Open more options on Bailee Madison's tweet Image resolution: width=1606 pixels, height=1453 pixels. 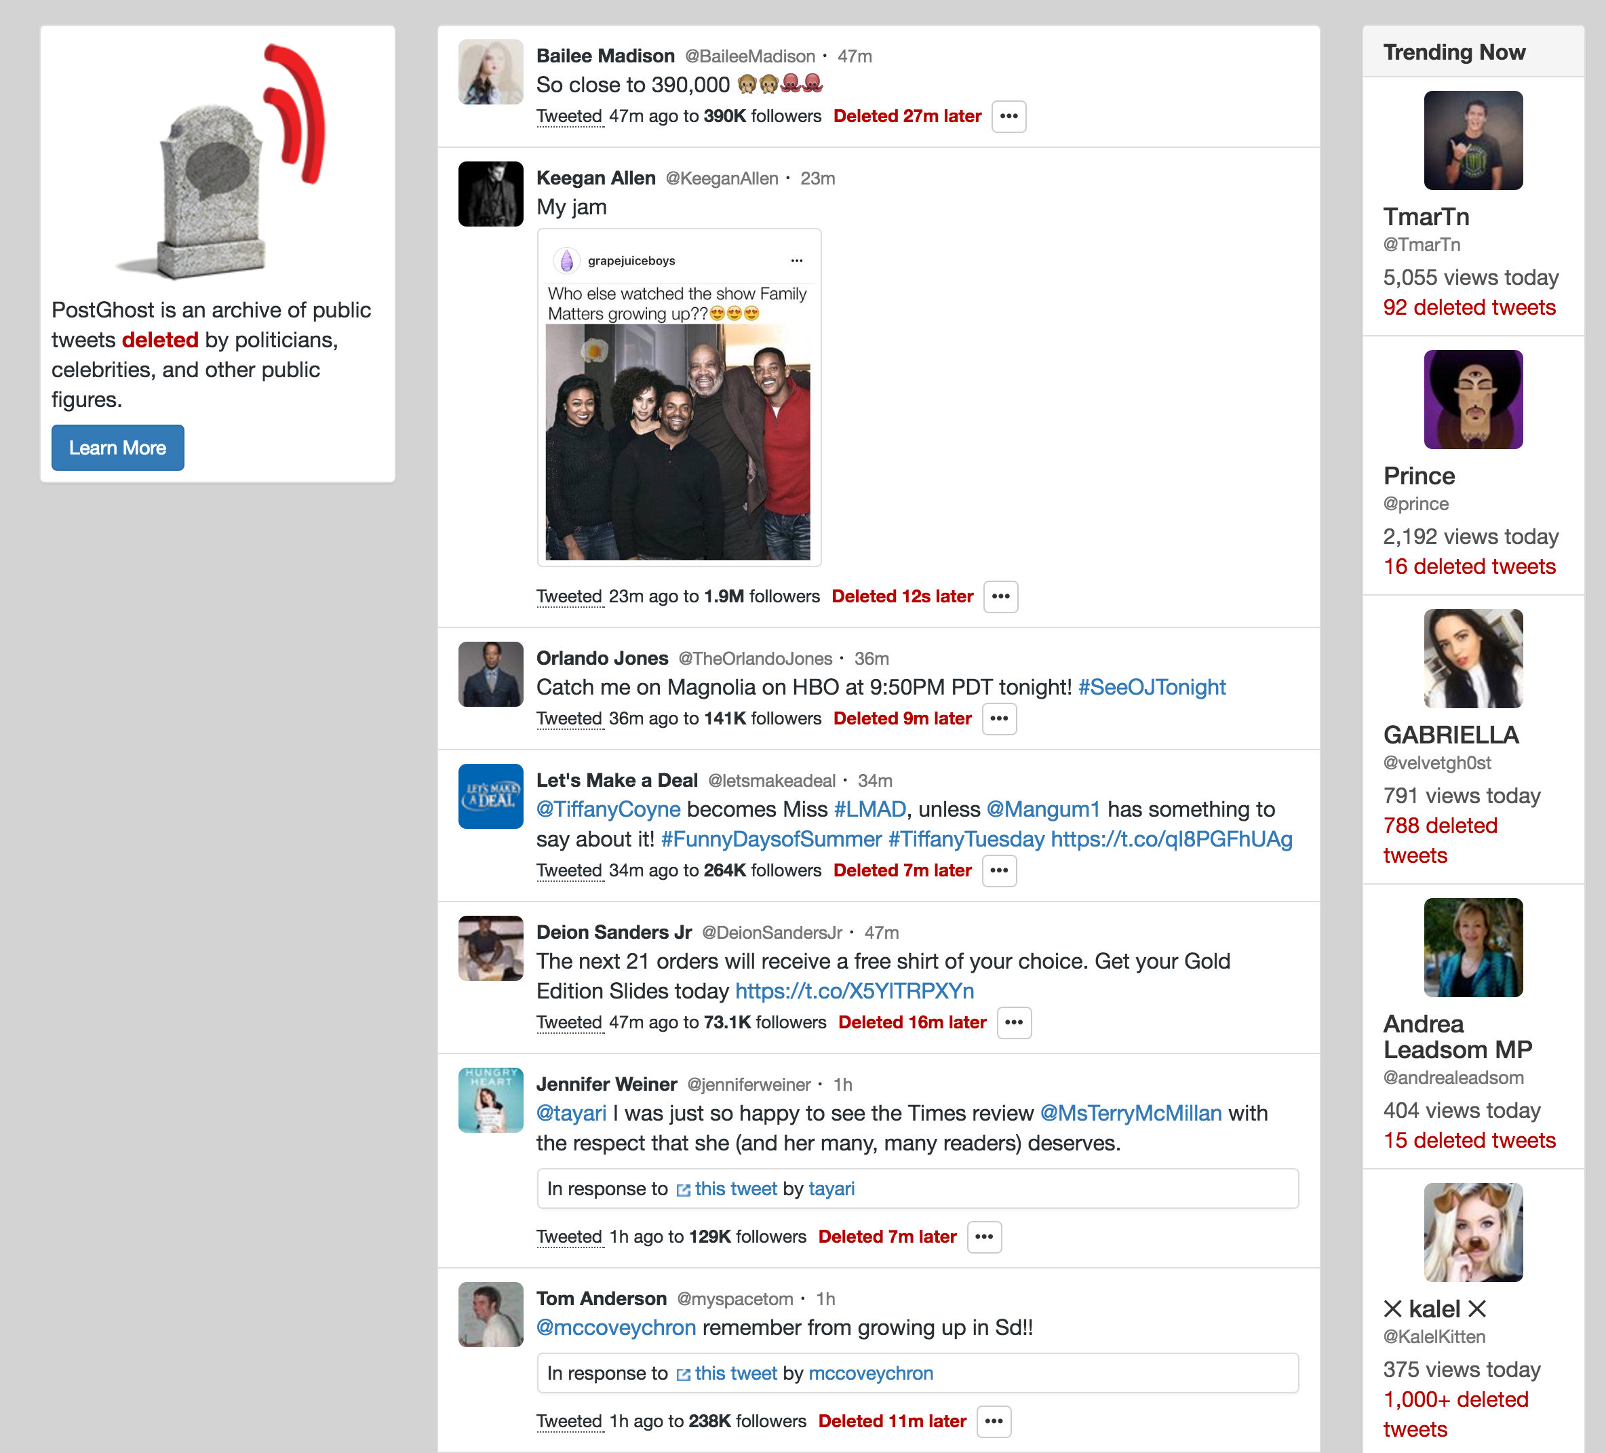click(x=1008, y=116)
